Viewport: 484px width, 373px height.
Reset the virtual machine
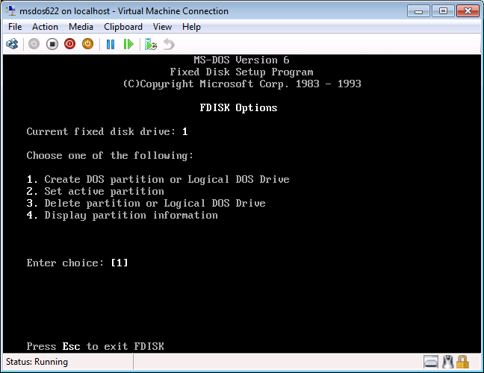point(128,45)
